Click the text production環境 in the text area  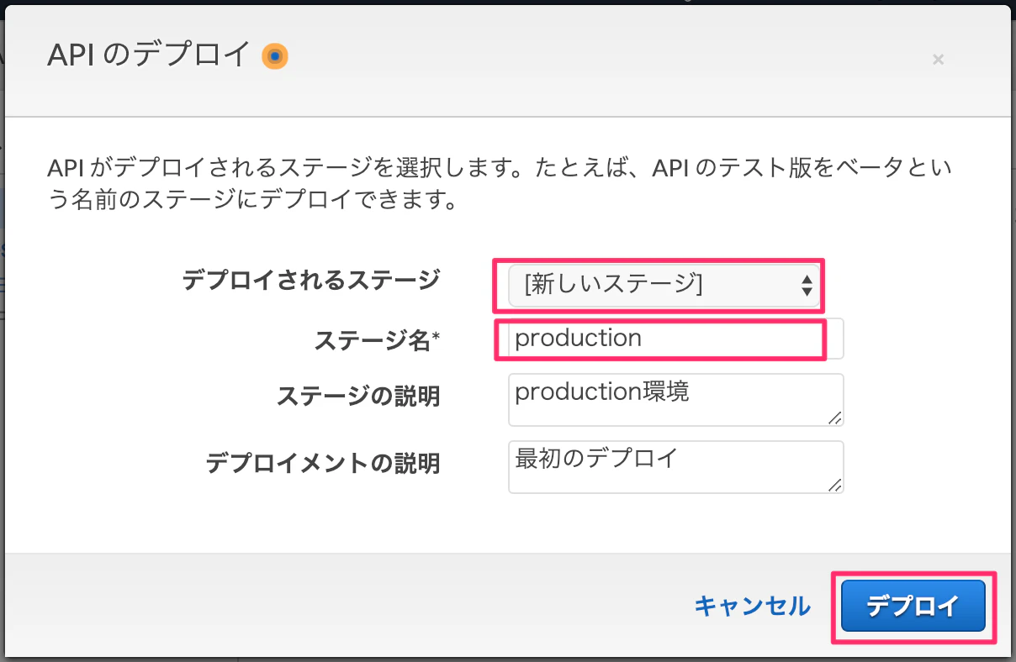(x=602, y=391)
